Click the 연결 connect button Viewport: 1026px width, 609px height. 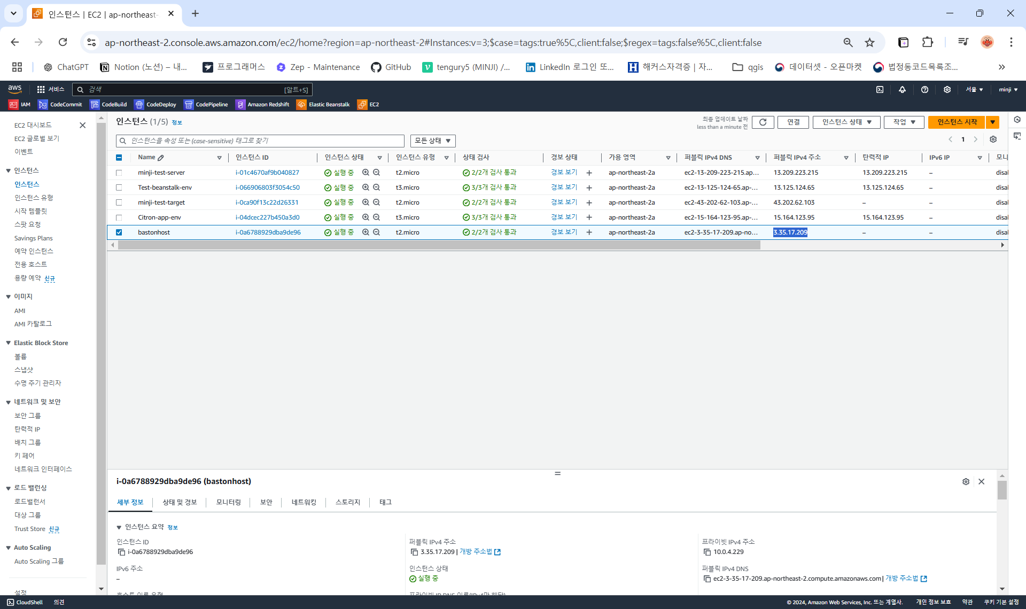click(x=793, y=122)
